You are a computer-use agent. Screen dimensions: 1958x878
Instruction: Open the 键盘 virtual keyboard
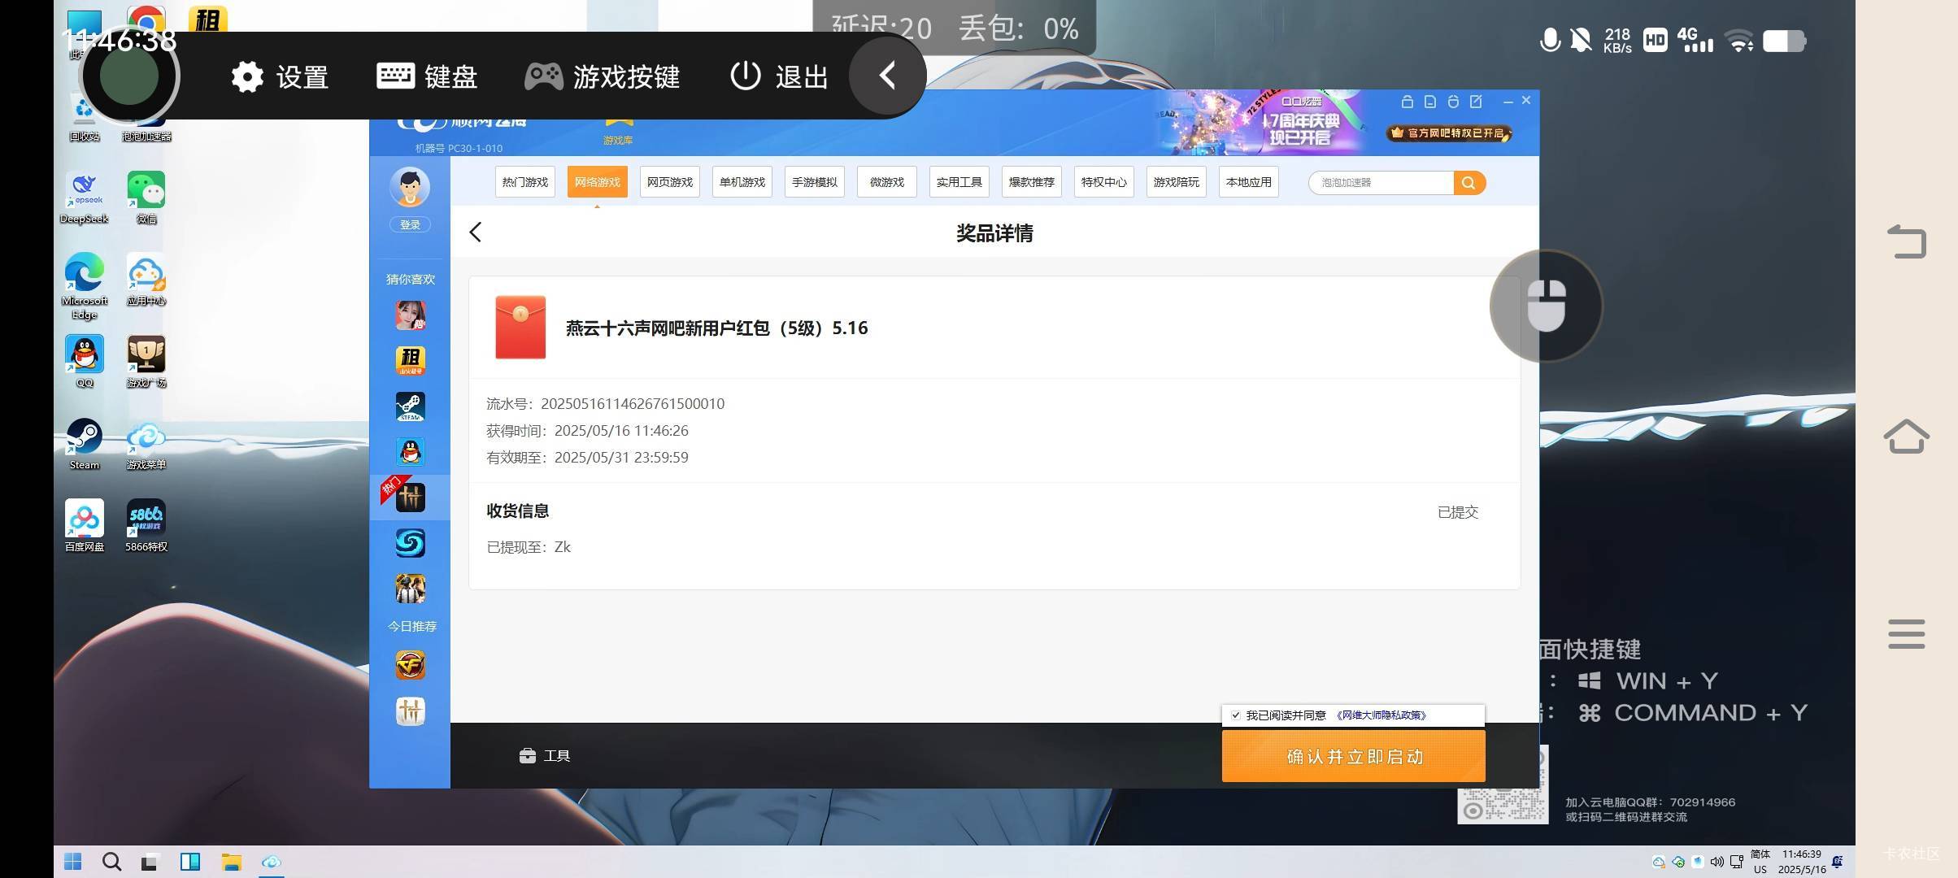pos(427,76)
